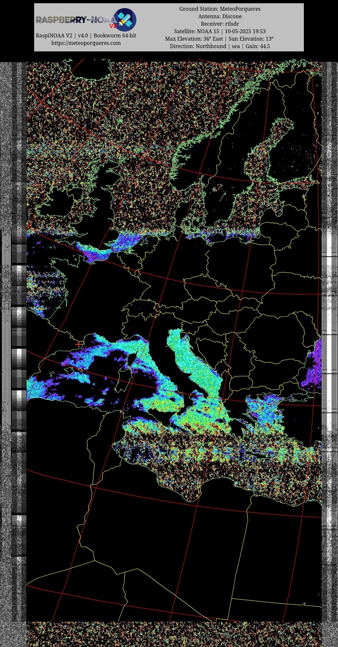Click the 'Antenna: Discone' line
The image size is (338, 647).
click(220, 16)
